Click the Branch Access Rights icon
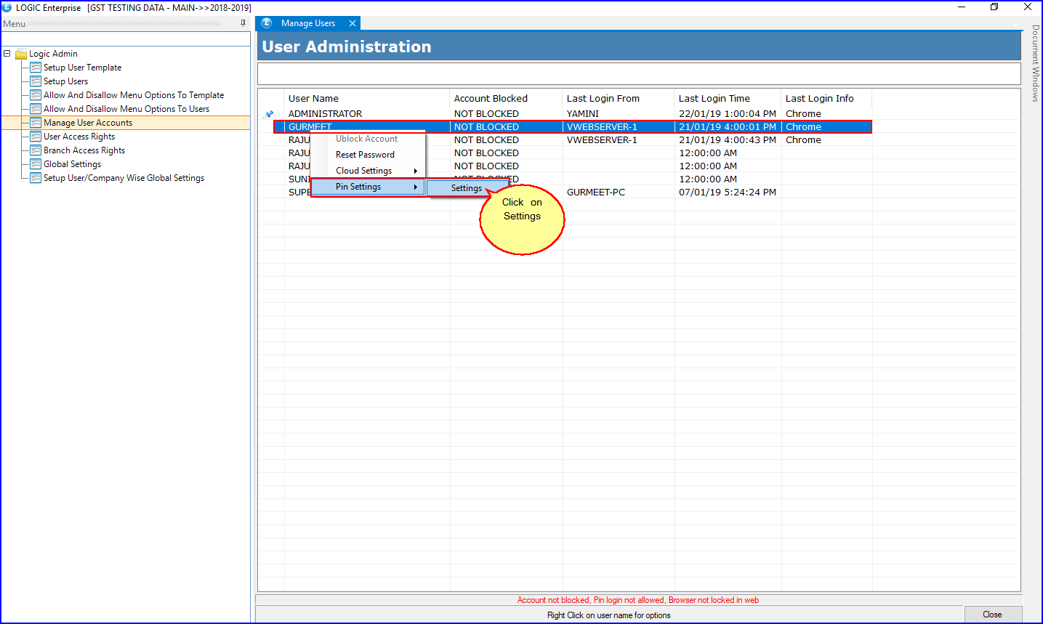Viewport: 1043px width, 624px height. [x=36, y=150]
